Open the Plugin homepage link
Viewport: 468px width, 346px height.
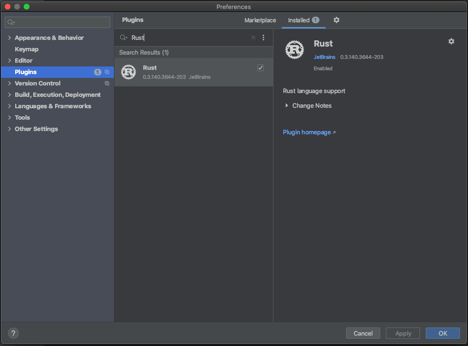coord(309,132)
